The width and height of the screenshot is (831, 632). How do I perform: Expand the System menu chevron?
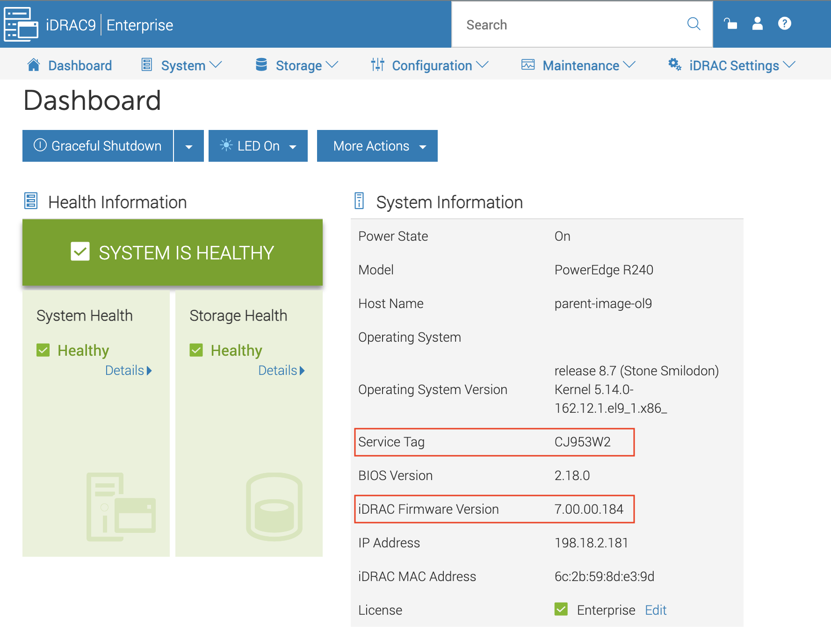216,65
